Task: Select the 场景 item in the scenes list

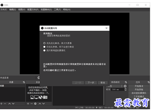Action: (12, 86)
